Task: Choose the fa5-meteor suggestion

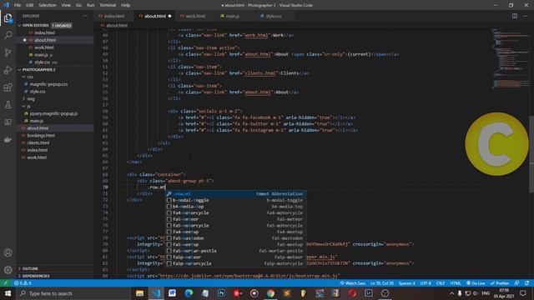Action: point(235,219)
